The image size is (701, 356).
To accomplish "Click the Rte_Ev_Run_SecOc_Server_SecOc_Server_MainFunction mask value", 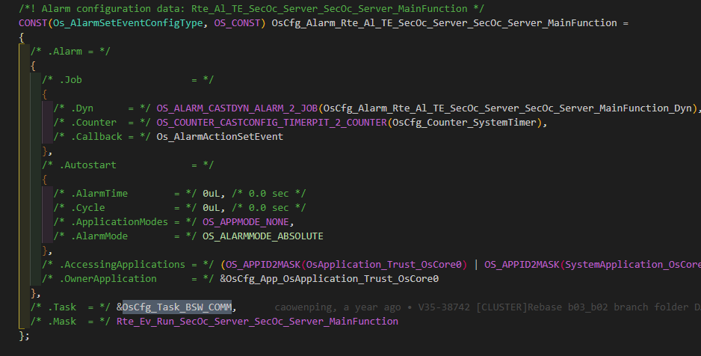I will [257, 322].
